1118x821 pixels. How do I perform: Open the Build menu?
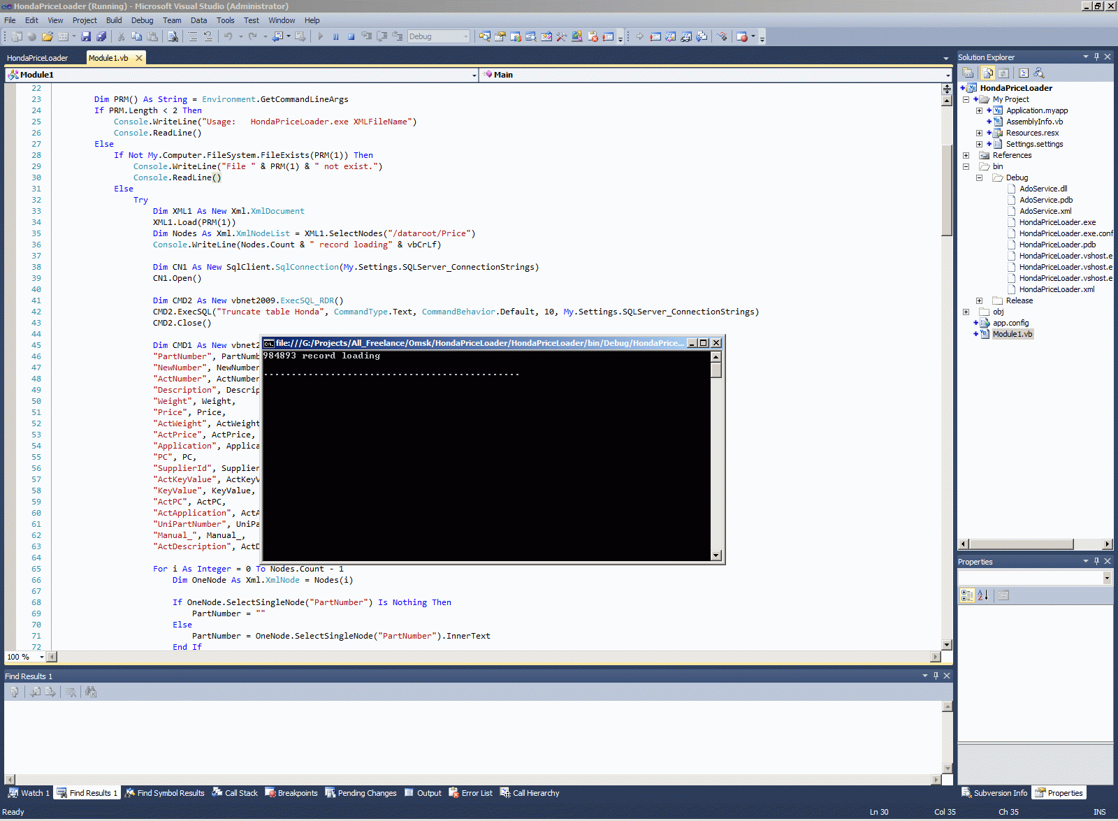click(x=114, y=20)
